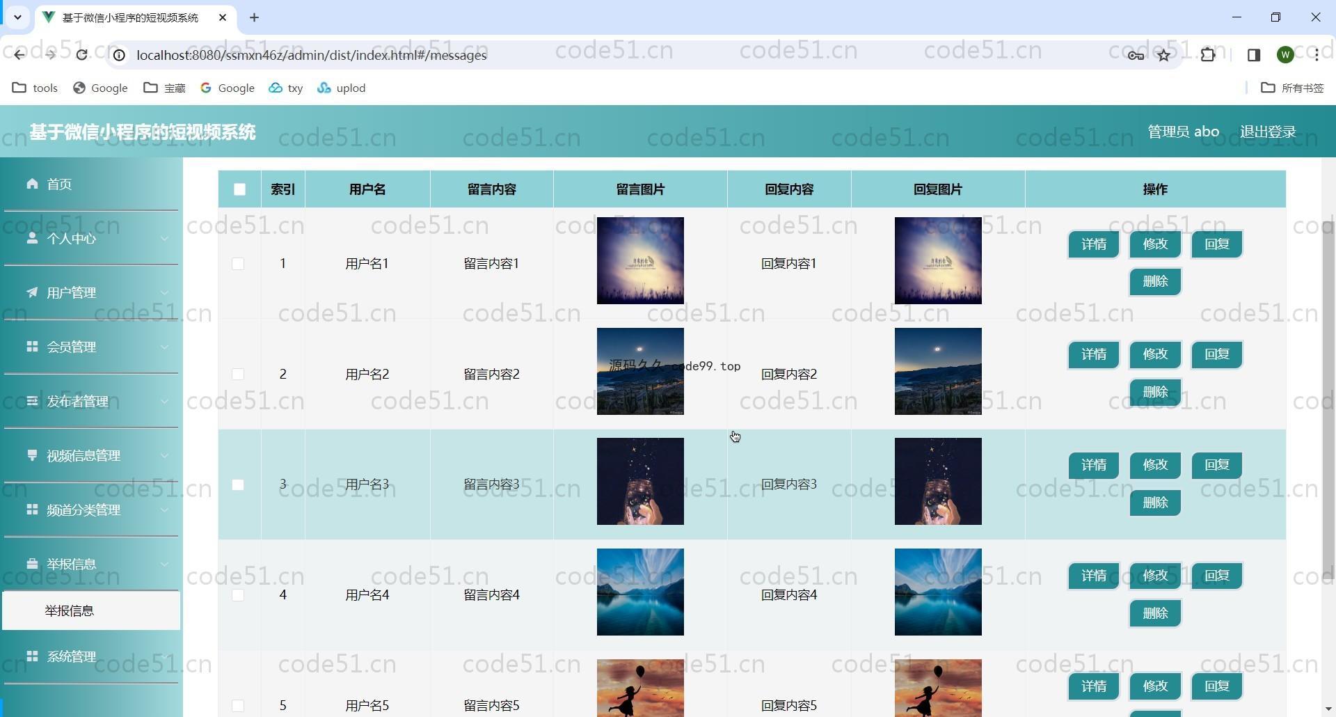Open 留言图片 thumbnail of 用户名3
1336x717 pixels.
coord(640,481)
